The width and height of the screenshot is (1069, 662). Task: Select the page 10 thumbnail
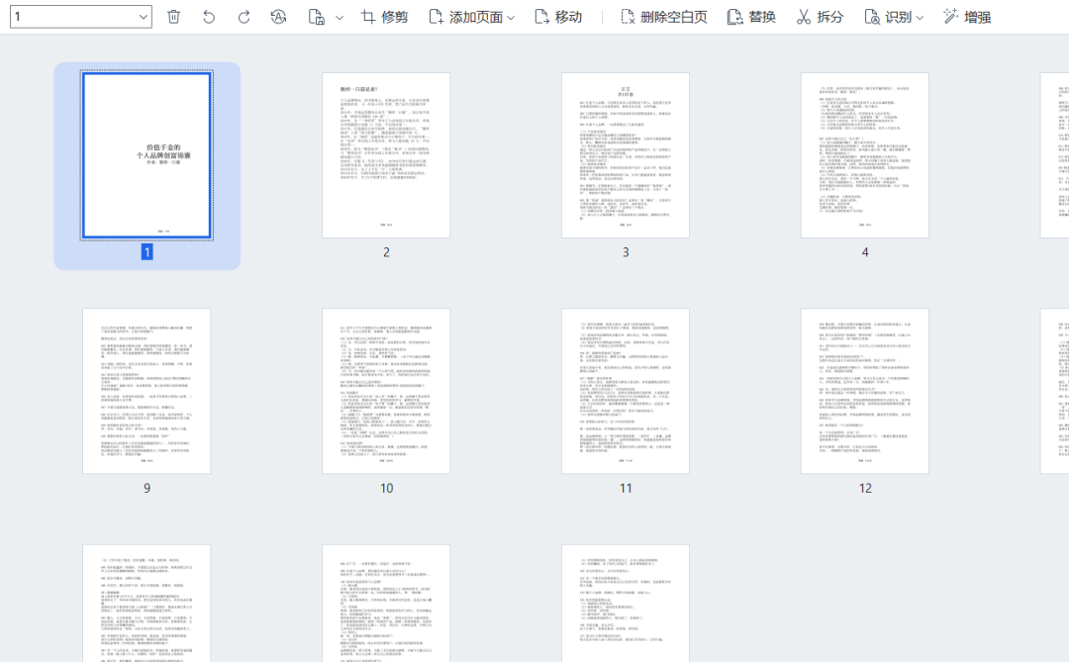point(386,391)
